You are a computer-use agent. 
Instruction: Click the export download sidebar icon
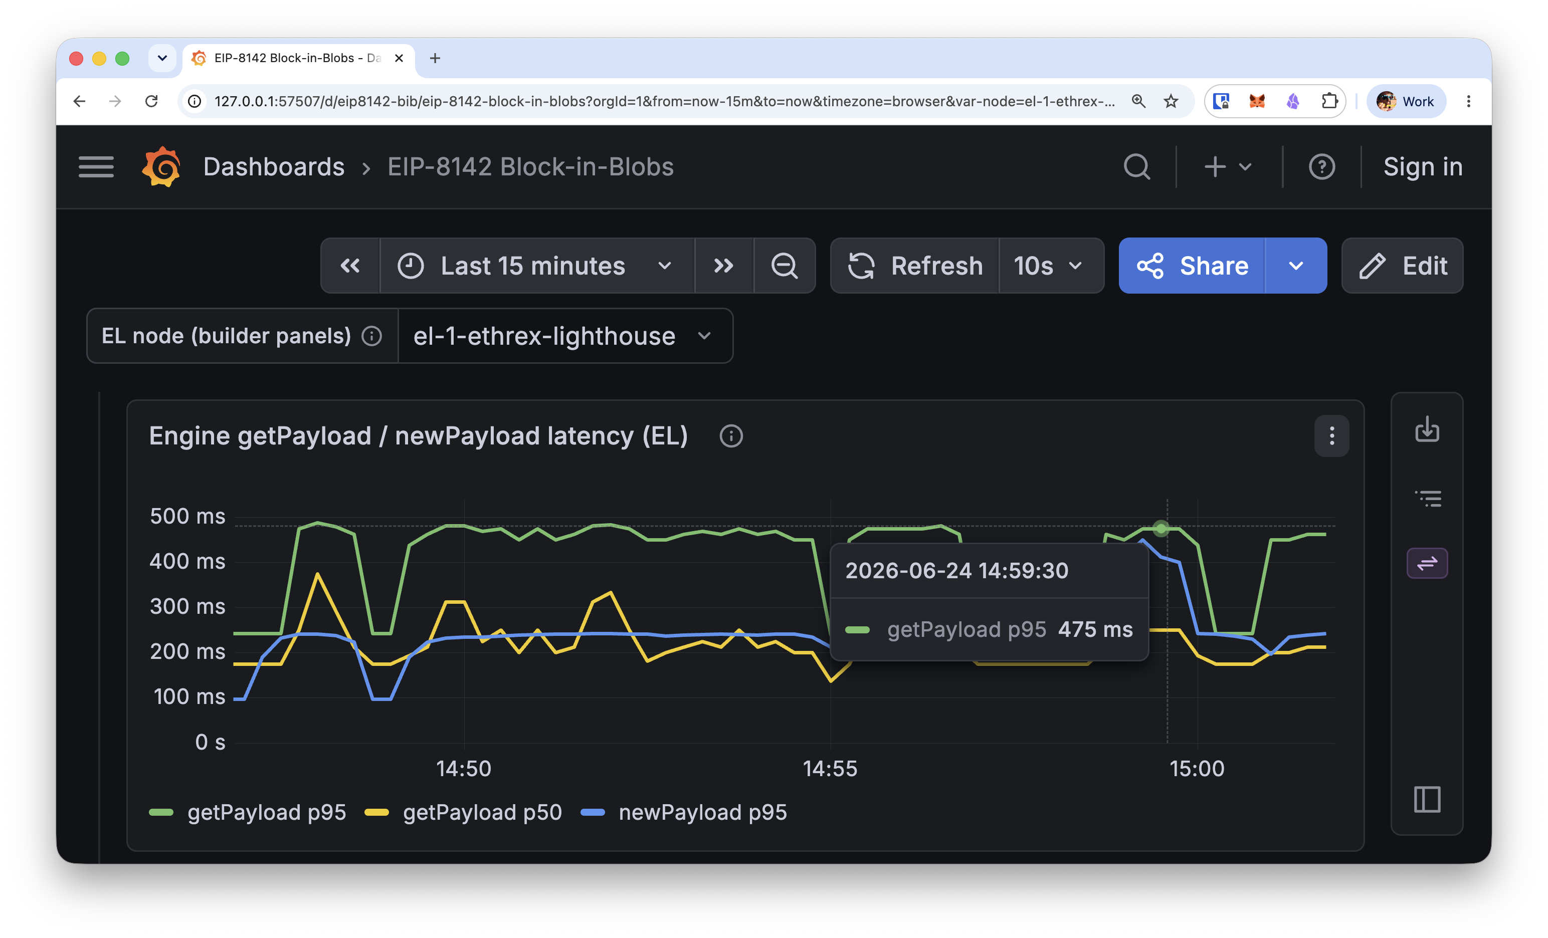[1427, 429]
